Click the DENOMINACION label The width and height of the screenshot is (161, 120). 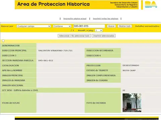(x=11, y=46)
